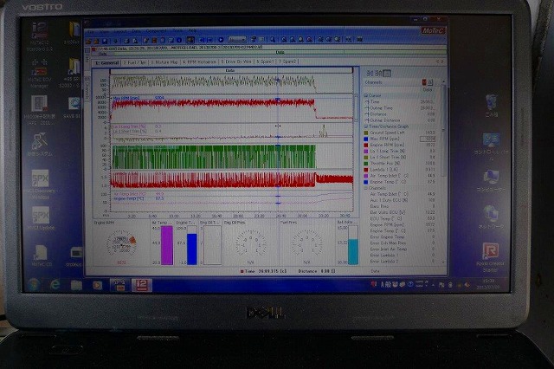This screenshot has height=369, width=554.
Task: Open the Component menu
Action: coord(156,31)
